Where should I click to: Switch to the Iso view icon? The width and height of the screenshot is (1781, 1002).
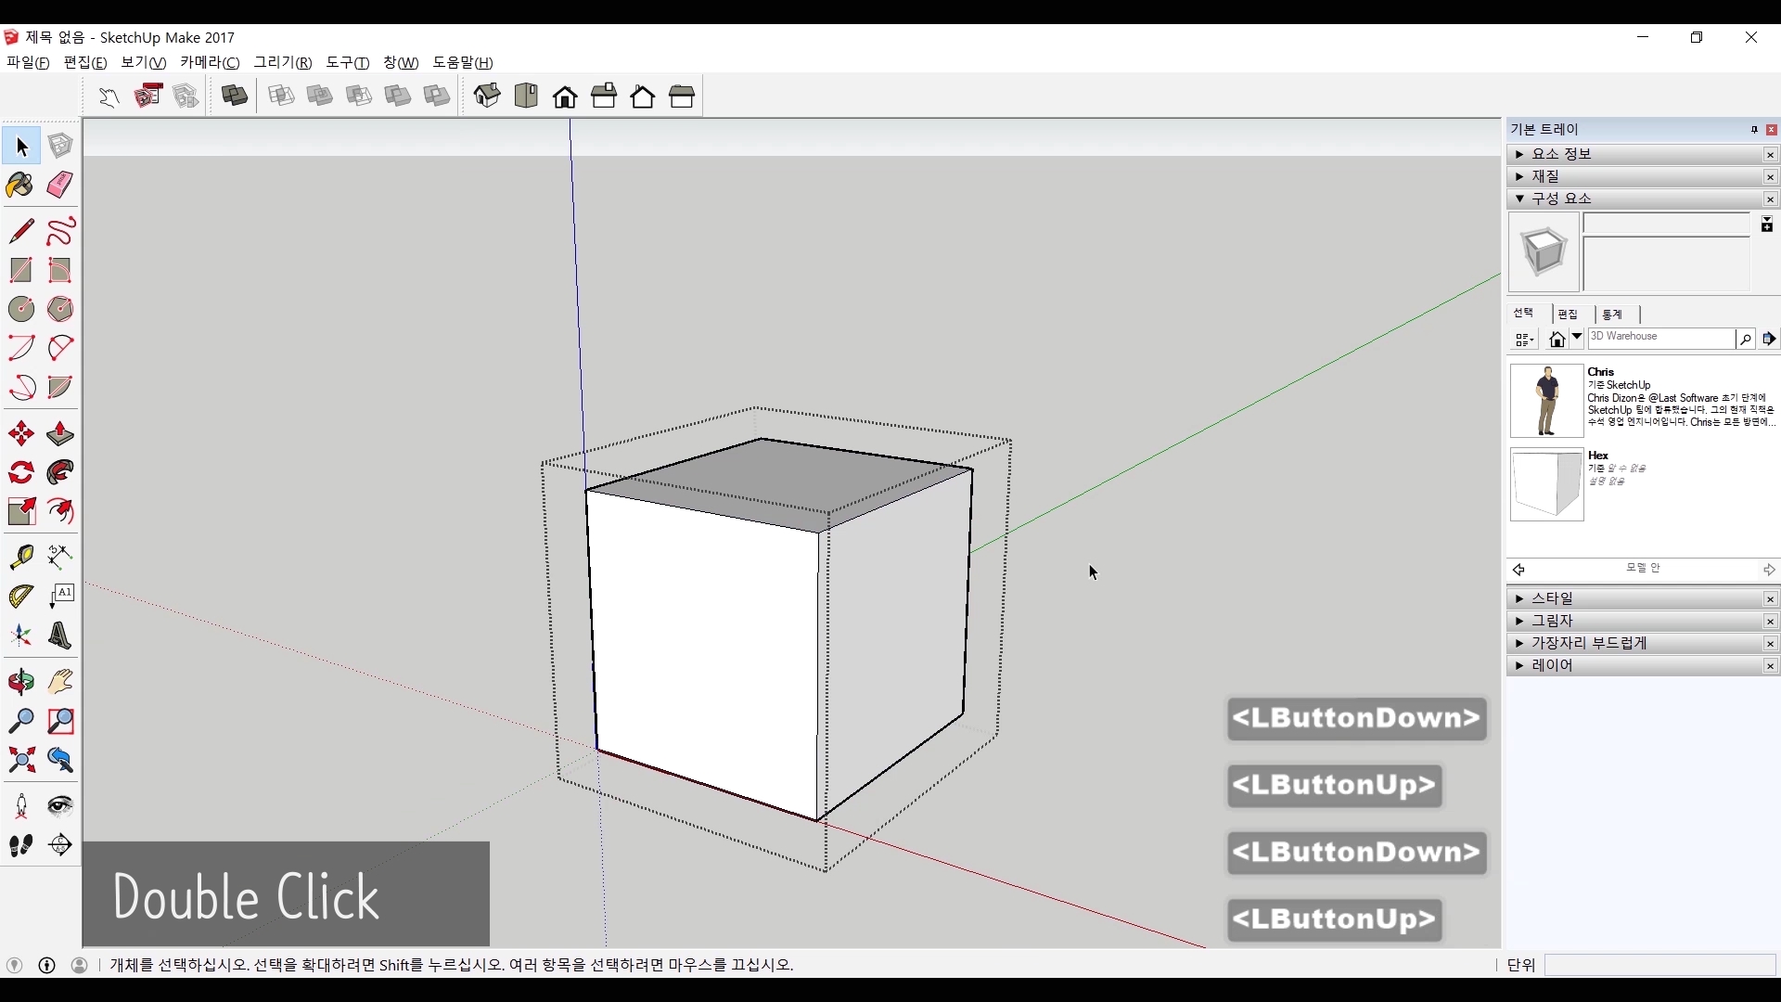[x=487, y=96]
